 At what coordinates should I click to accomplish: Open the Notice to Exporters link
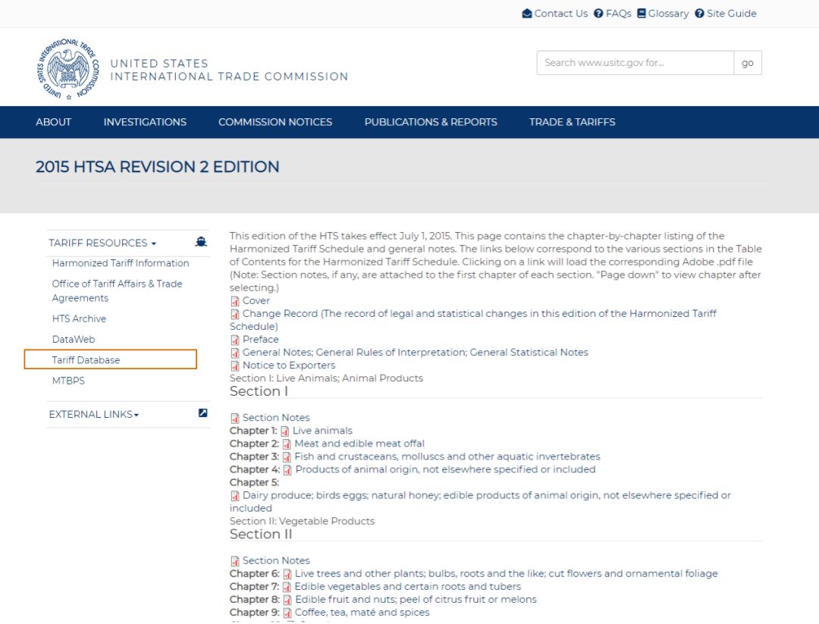pyautogui.click(x=289, y=365)
